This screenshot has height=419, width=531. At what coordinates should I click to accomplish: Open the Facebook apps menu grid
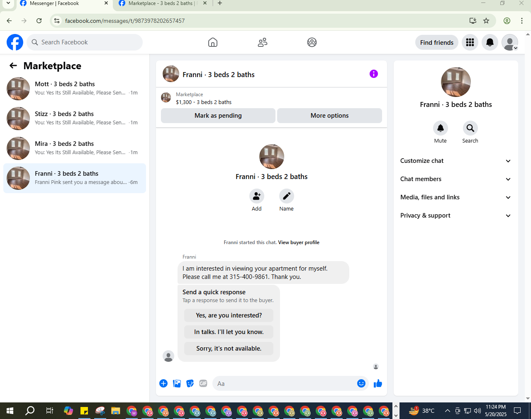[x=470, y=42]
